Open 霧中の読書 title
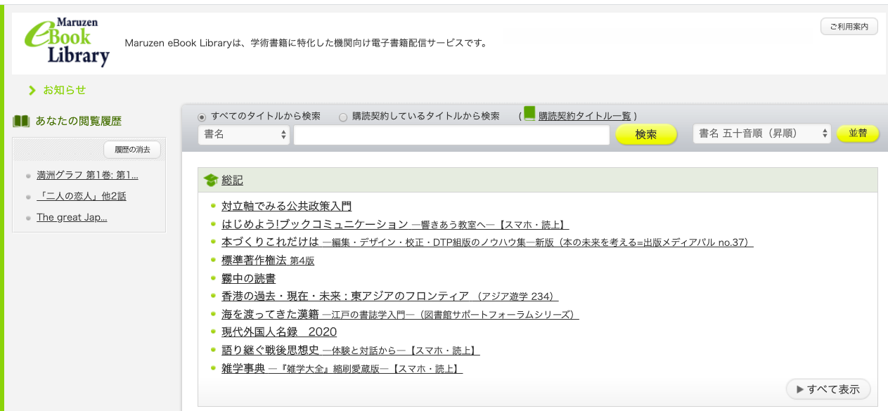The height and width of the screenshot is (411, 888). coord(248,278)
